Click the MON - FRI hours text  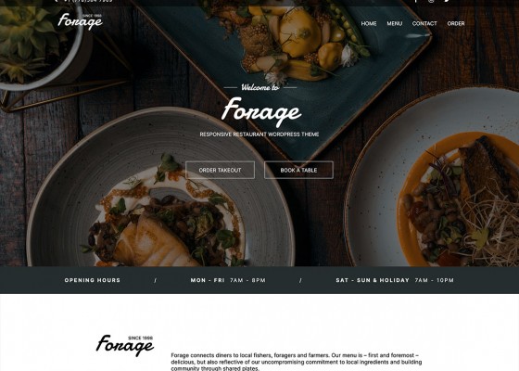pos(228,280)
